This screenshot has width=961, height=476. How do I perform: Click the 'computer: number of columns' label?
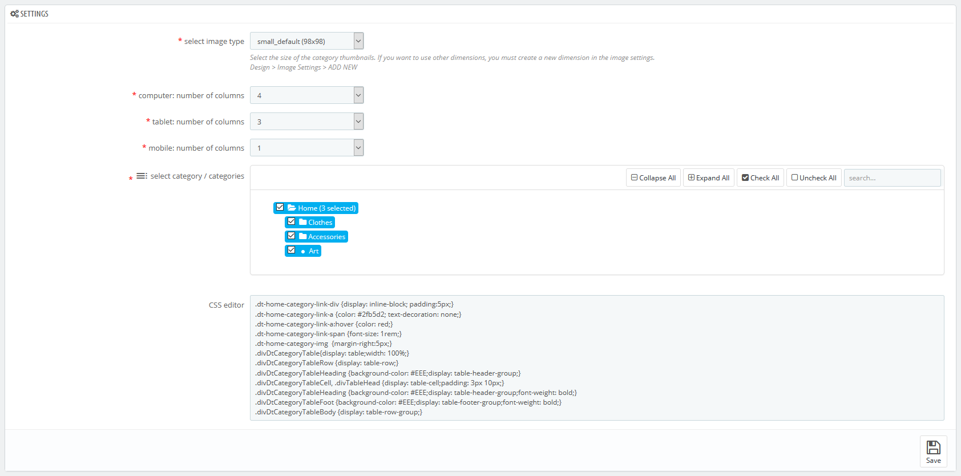point(191,96)
